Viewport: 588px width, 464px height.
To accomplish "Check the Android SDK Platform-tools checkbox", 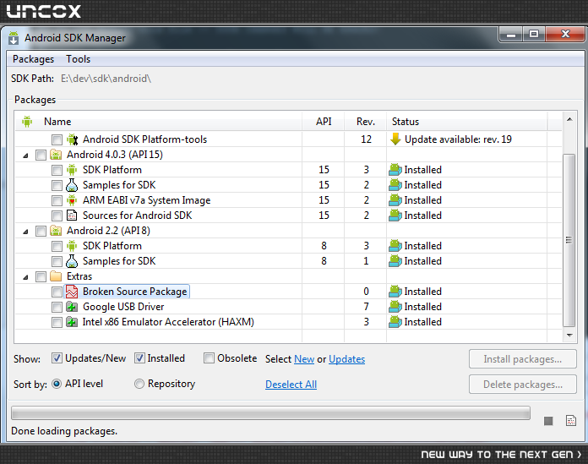I will click(57, 140).
